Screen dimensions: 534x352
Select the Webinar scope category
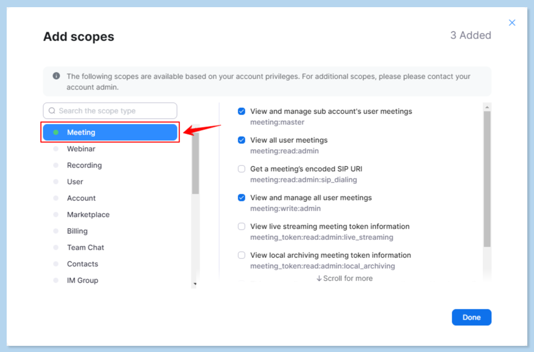(x=81, y=149)
